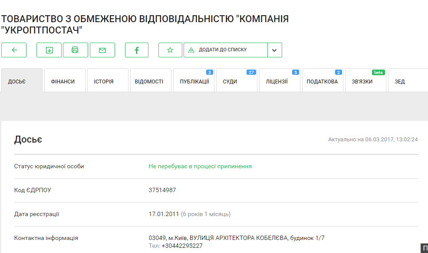Open the Публікації tab
The width and height of the screenshot is (428, 253).
(x=194, y=81)
